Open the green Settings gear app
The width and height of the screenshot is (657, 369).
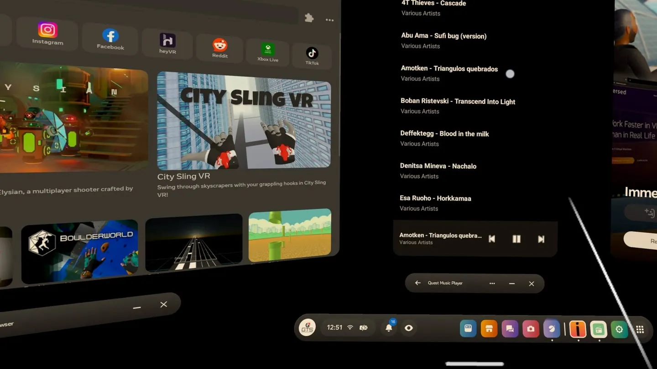click(619, 329)
